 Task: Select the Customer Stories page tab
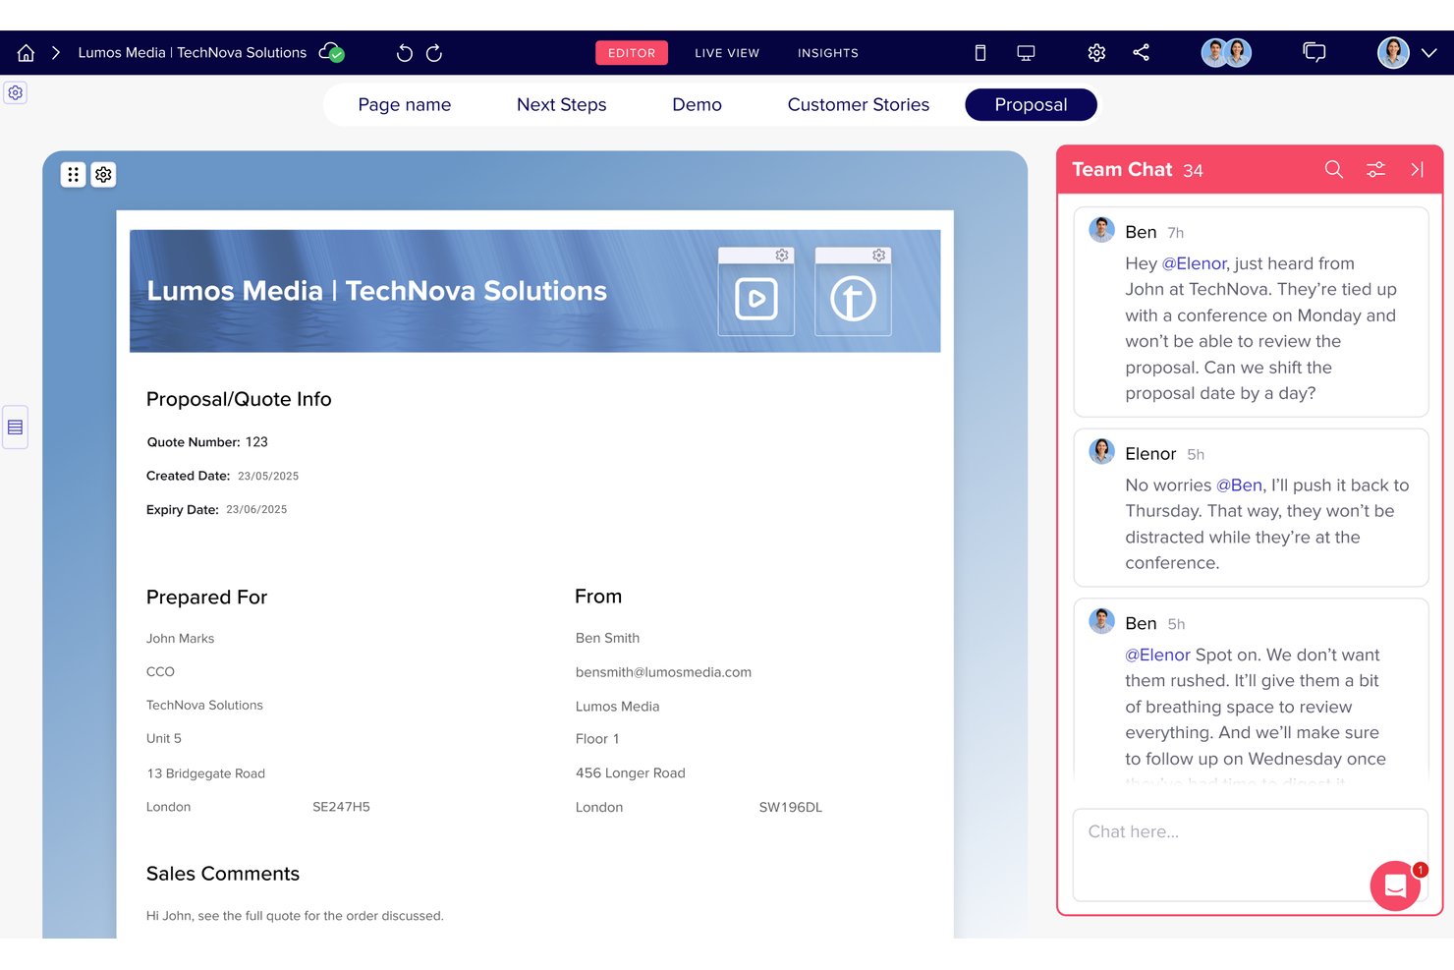click(859, 104)
